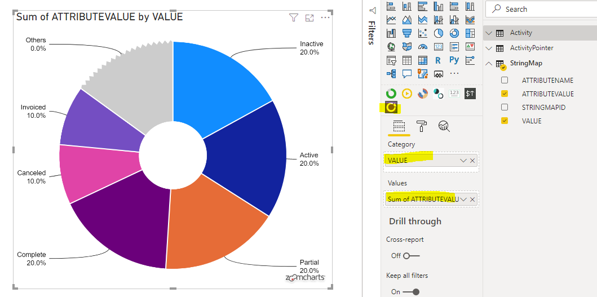
Task: Select the multi-row card visual
Action: click(x=454, y=47)
